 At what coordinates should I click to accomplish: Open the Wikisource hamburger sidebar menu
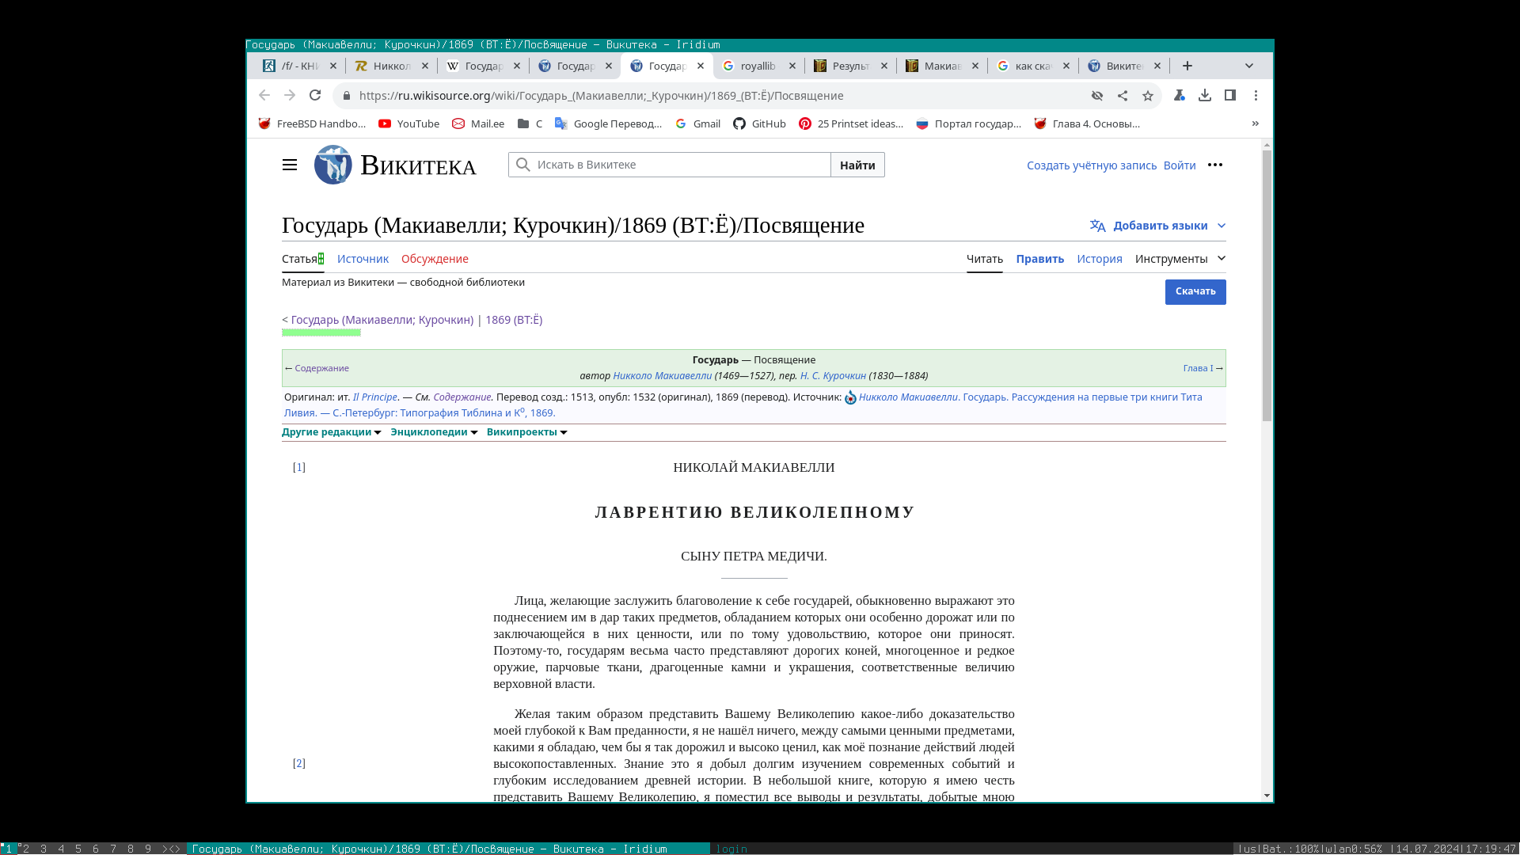290,165
